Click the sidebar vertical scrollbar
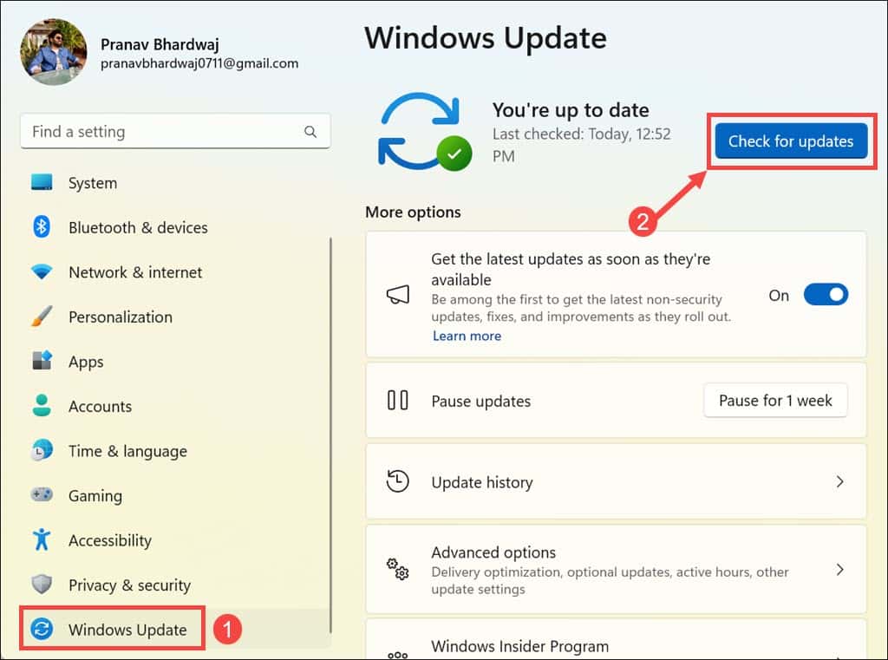 [330, 435]
